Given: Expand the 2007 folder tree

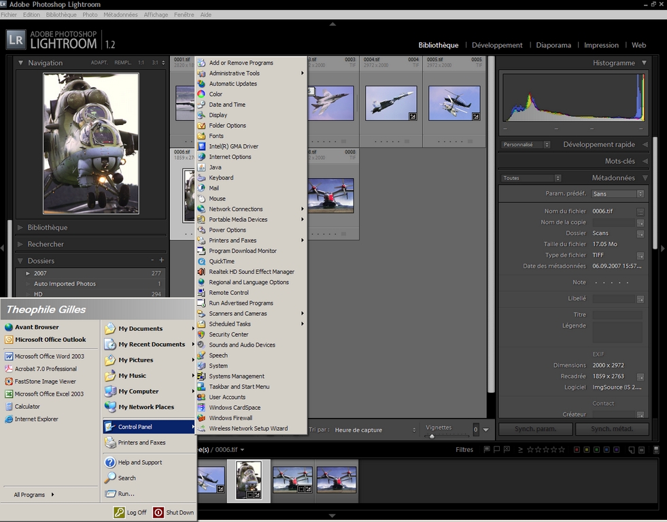Looking at the screenshot, I should 28,273.
